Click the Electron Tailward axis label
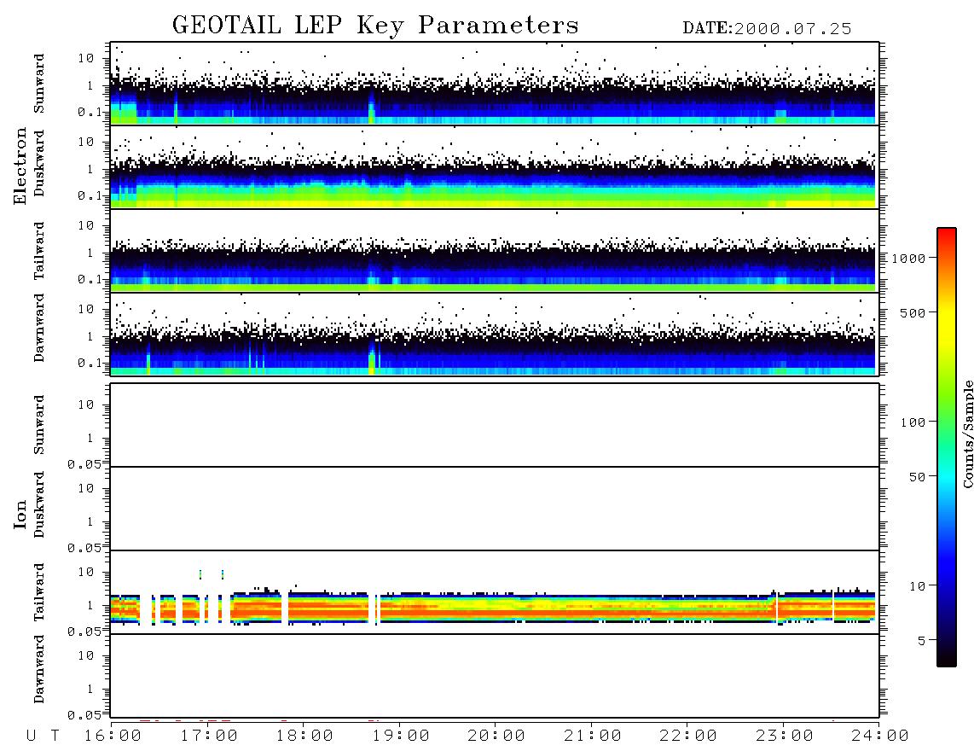The height and width of the screenshot is (751, 974). click(x=39, y=250)
